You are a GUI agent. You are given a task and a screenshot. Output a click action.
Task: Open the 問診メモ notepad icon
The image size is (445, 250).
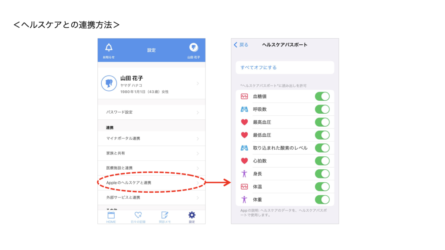pos(165,215)
